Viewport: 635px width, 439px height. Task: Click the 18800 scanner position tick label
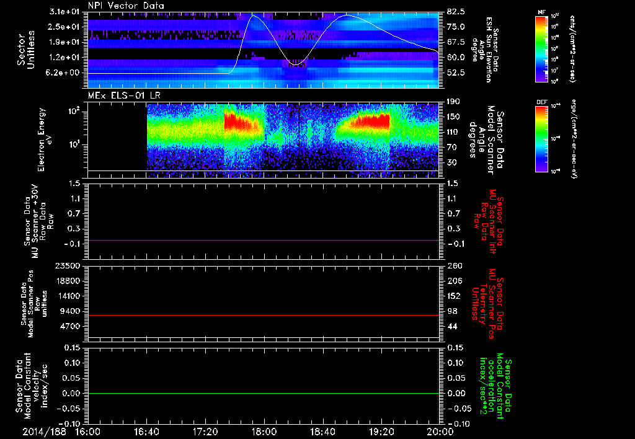[x=68, y=281]
